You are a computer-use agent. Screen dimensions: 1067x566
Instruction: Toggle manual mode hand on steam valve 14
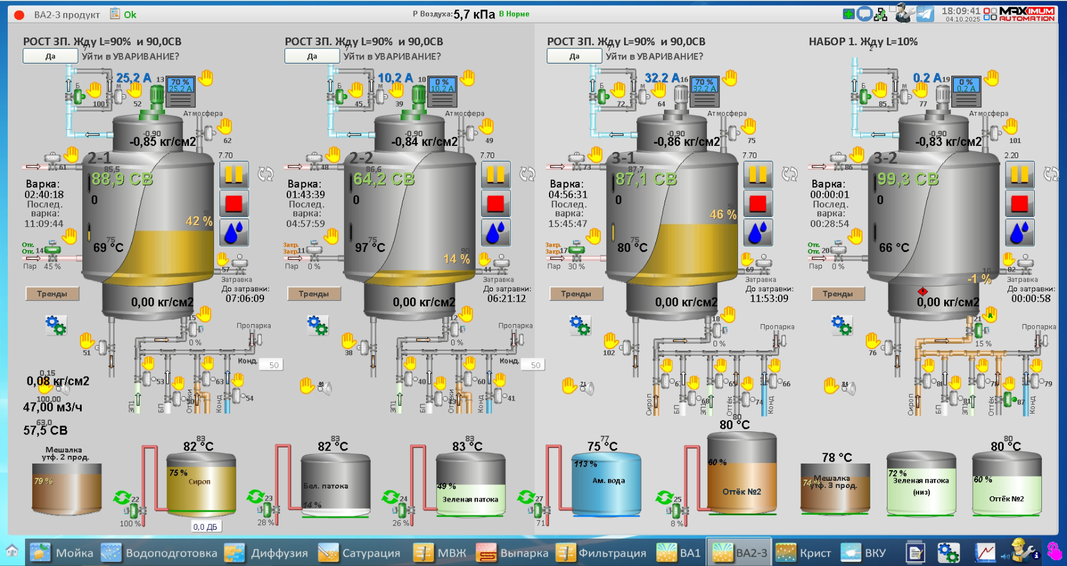pos(70,236)
